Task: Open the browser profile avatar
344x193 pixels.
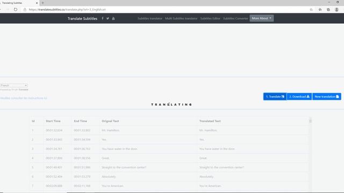Action: [x=336, y=10]
